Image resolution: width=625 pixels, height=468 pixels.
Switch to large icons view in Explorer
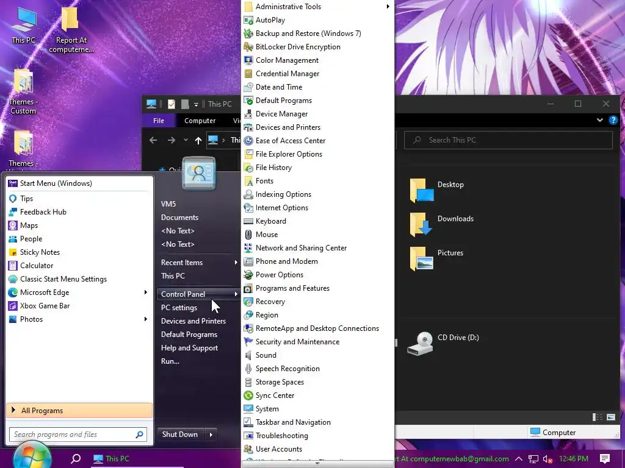coord(610,417)
